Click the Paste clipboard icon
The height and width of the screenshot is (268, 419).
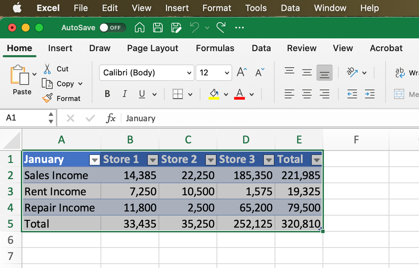[19, 75]
